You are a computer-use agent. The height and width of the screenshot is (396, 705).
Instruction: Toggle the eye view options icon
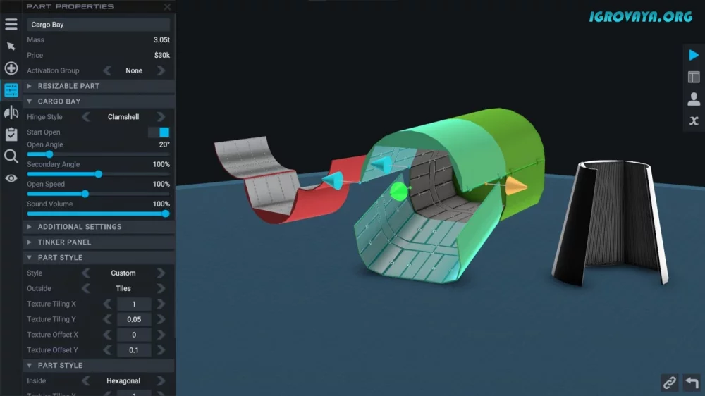click(11, 178)
